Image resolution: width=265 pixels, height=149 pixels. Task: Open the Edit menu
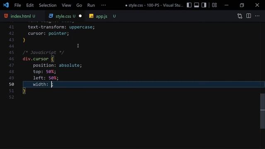tap(30, 5)
